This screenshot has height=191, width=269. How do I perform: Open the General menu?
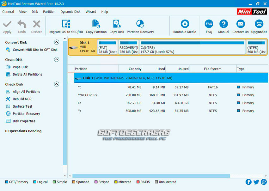coord(8,12)
